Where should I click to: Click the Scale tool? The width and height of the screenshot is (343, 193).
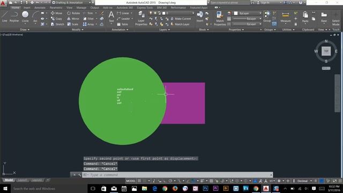click(72, 24)
